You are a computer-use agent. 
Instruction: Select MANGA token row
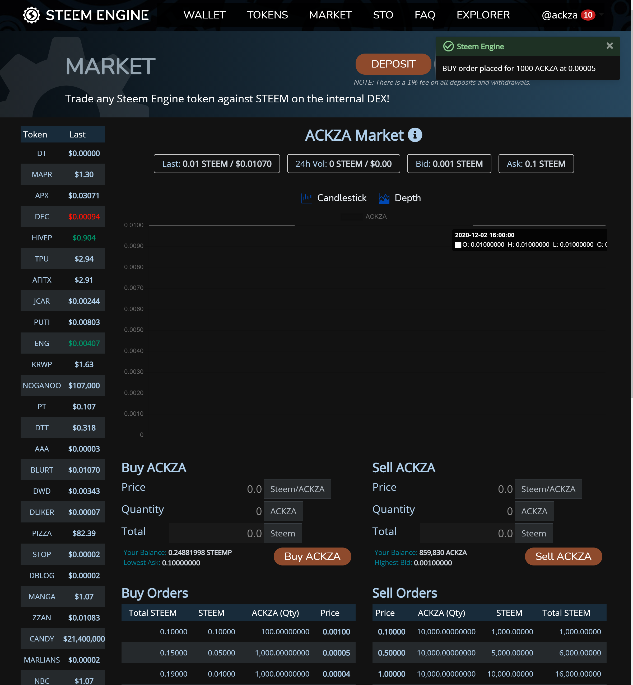pos(63,596)
